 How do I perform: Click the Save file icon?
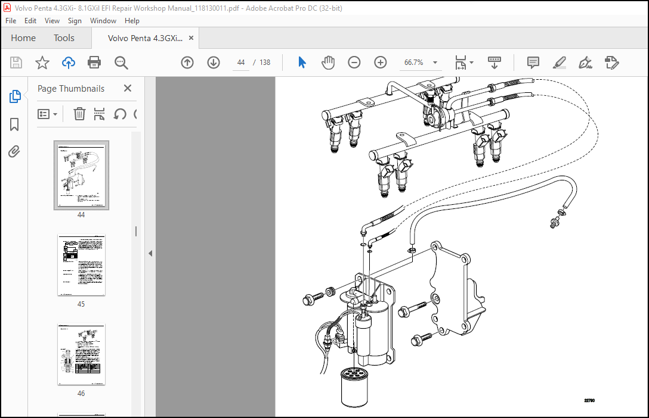click(16, 63)
